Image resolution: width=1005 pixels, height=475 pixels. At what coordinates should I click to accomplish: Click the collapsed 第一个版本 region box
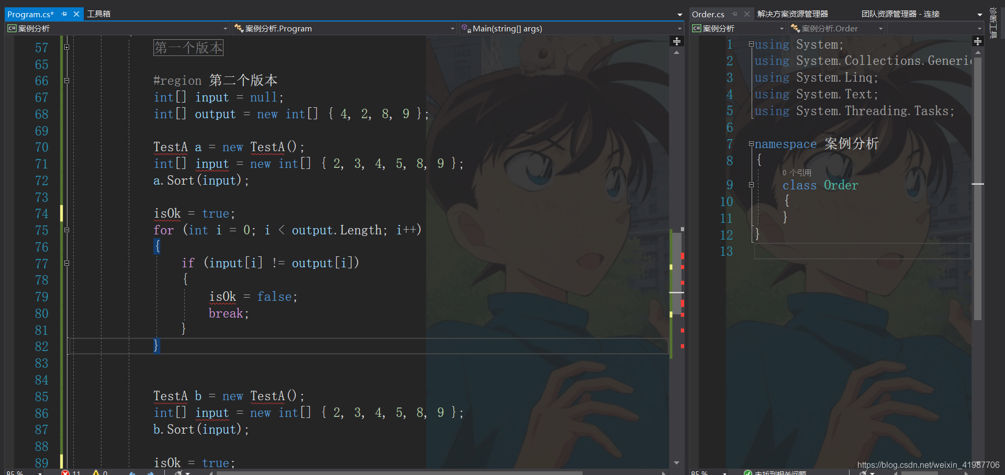pos(188,48)
